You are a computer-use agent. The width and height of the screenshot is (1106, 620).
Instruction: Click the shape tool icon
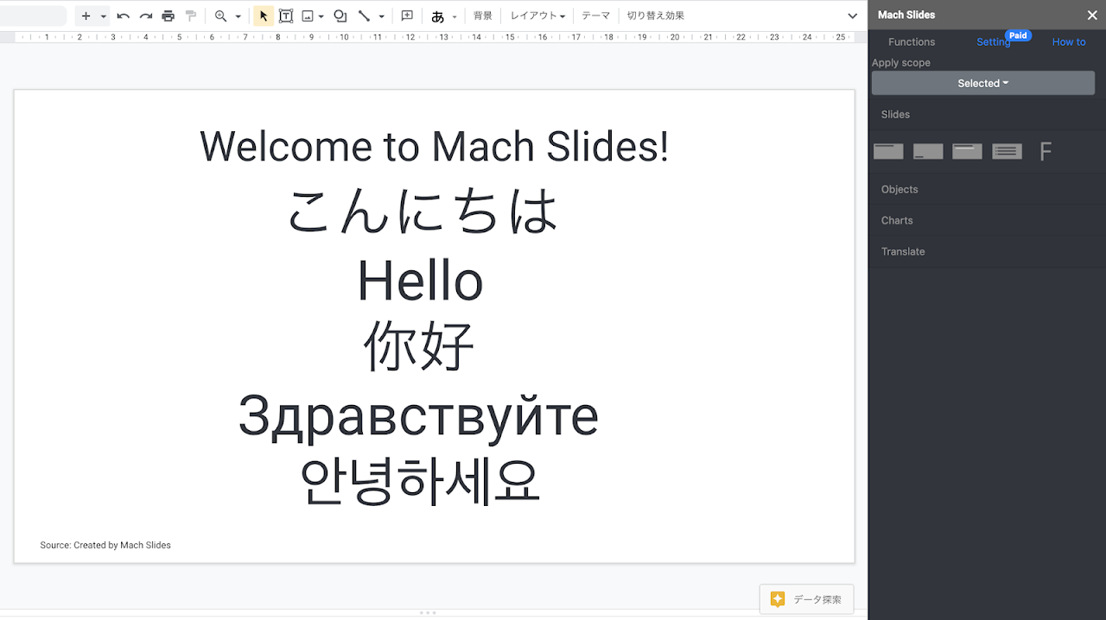point(340,16)
